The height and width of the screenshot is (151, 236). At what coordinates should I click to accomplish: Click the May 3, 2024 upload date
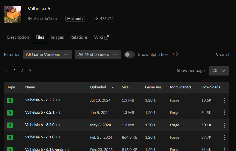click(x=100, y=125)
